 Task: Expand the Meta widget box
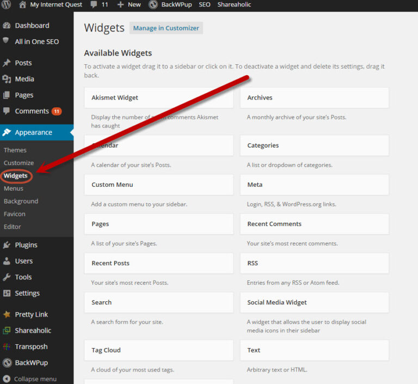[x=315, y=185]
